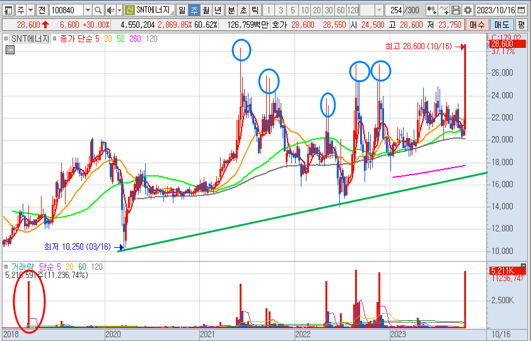531x341 pixels.
Task: Click the 평 button
Action: pyautogui.click(x=521, y=25)
